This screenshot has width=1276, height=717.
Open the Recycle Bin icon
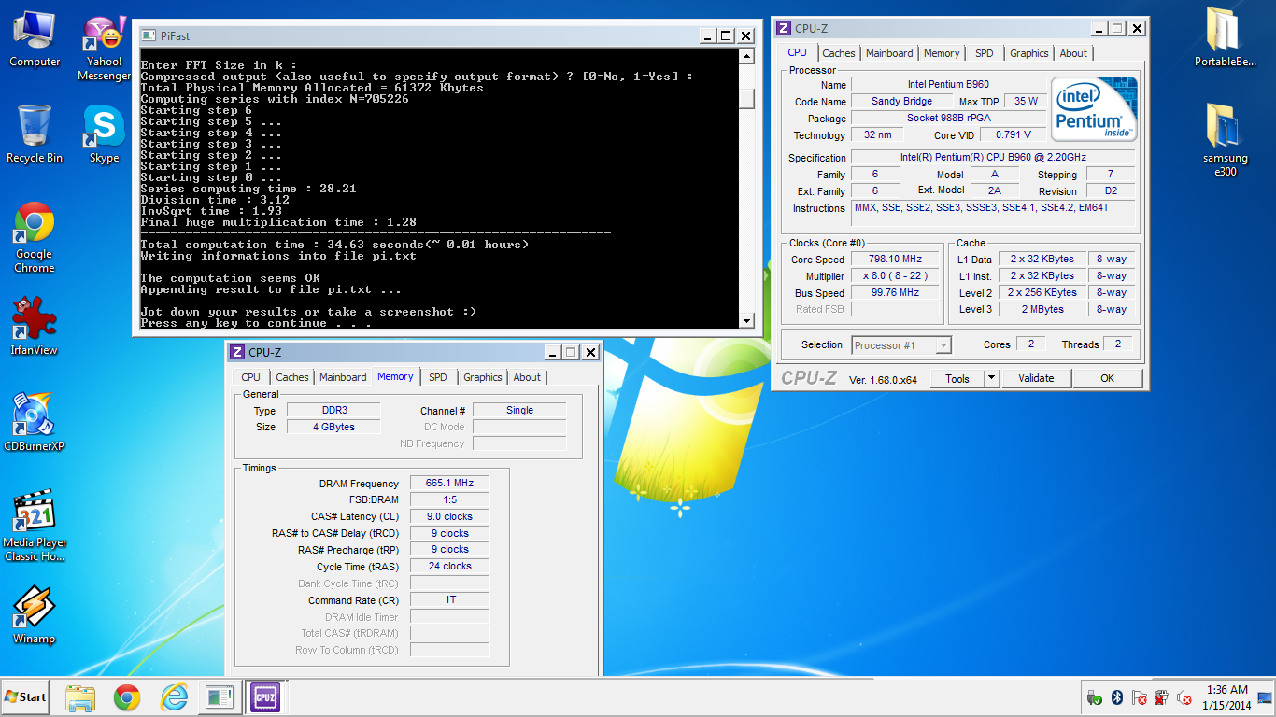[35, 134]
